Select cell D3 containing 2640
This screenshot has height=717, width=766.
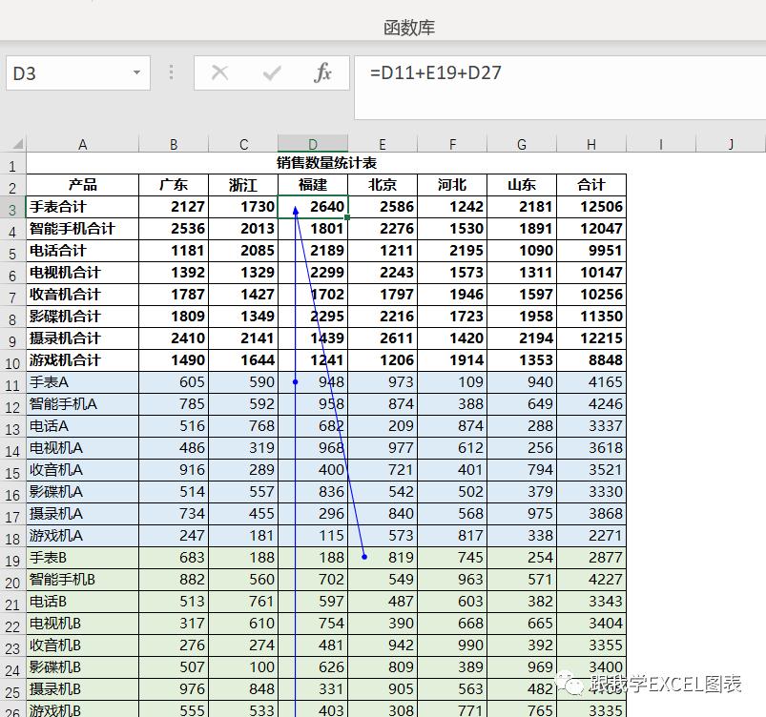click(x=313, y=207)
